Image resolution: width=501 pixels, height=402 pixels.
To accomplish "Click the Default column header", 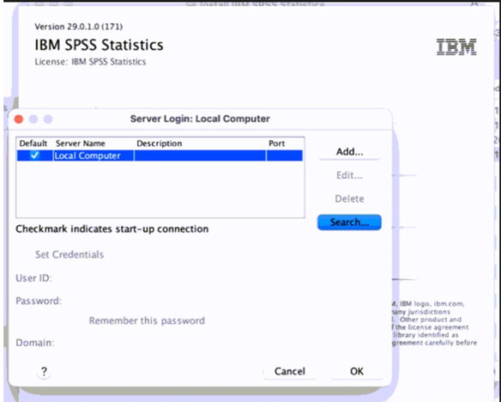I will pos(33,143).
